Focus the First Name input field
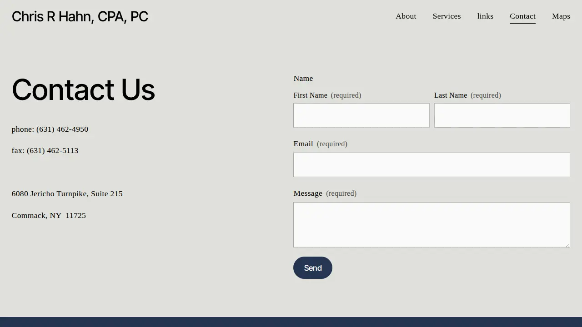Image resolution: width=582 pixels, height=327 pixels. pyautogui.click(x=361, y=115)
